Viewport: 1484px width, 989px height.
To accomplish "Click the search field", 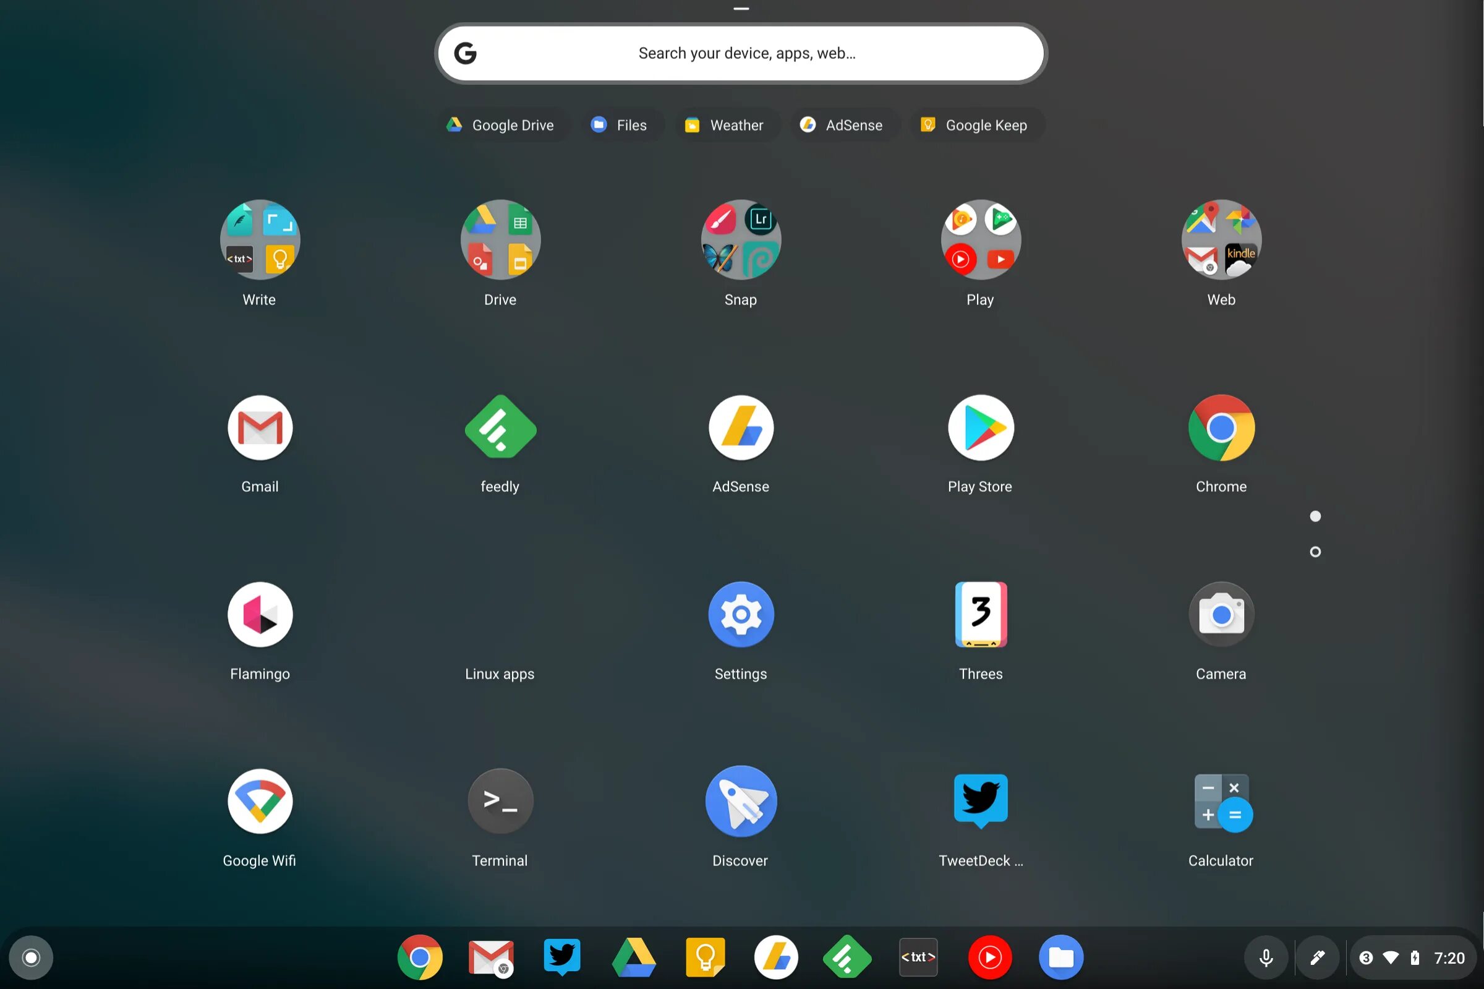I will pos(741,53).
